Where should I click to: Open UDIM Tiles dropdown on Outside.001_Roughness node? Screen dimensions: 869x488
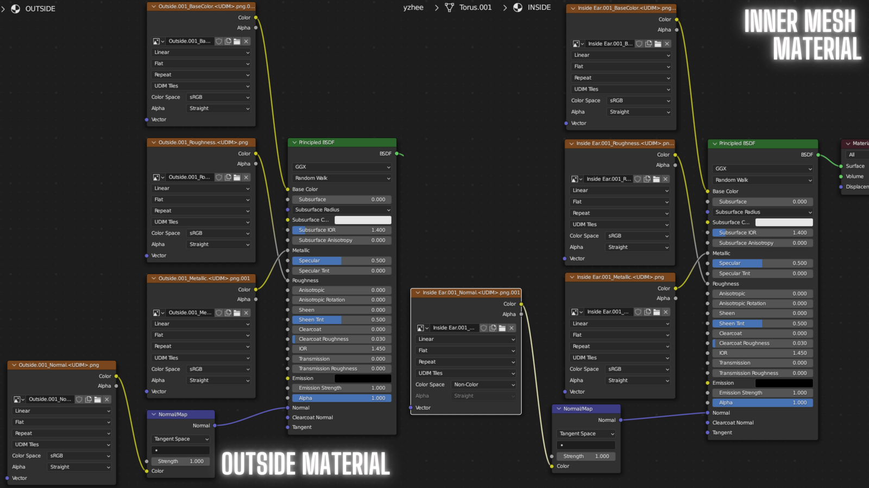201,222
